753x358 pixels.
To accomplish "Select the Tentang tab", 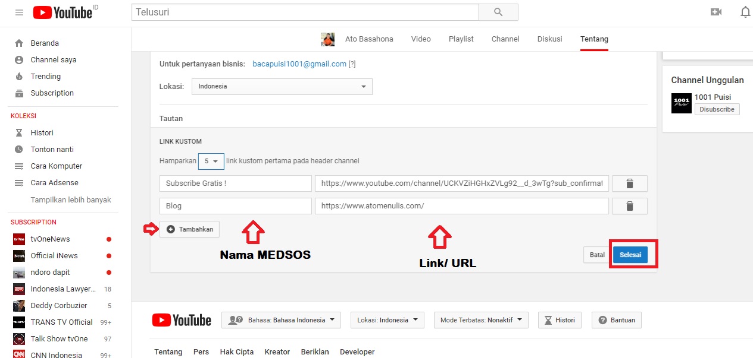I will (x=594, y=39).
